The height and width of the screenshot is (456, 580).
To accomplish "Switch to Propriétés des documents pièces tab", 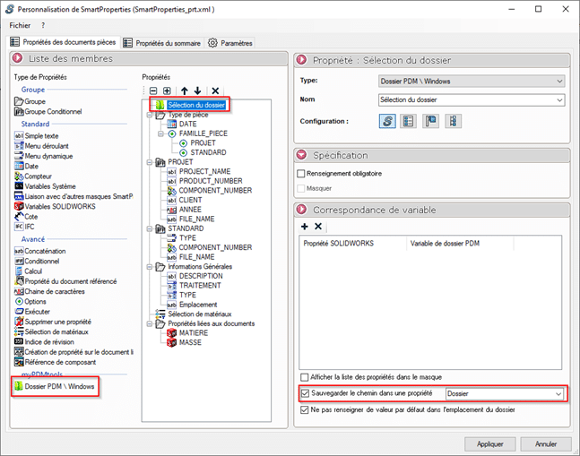I will pos(64,42).
